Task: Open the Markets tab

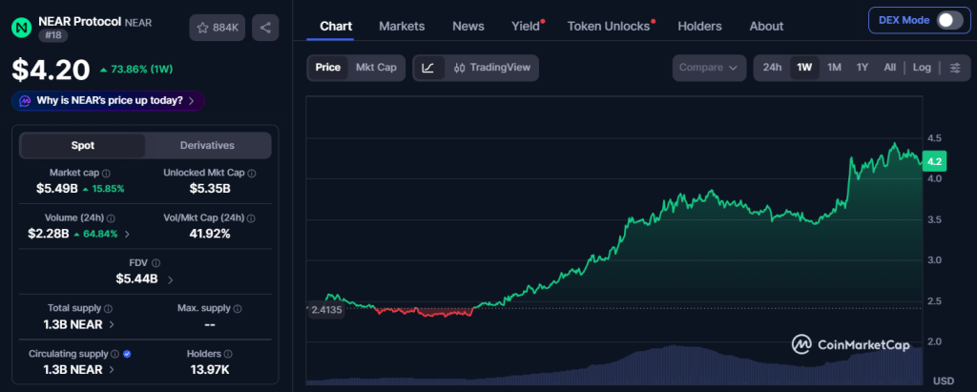Action: [402, 26]
